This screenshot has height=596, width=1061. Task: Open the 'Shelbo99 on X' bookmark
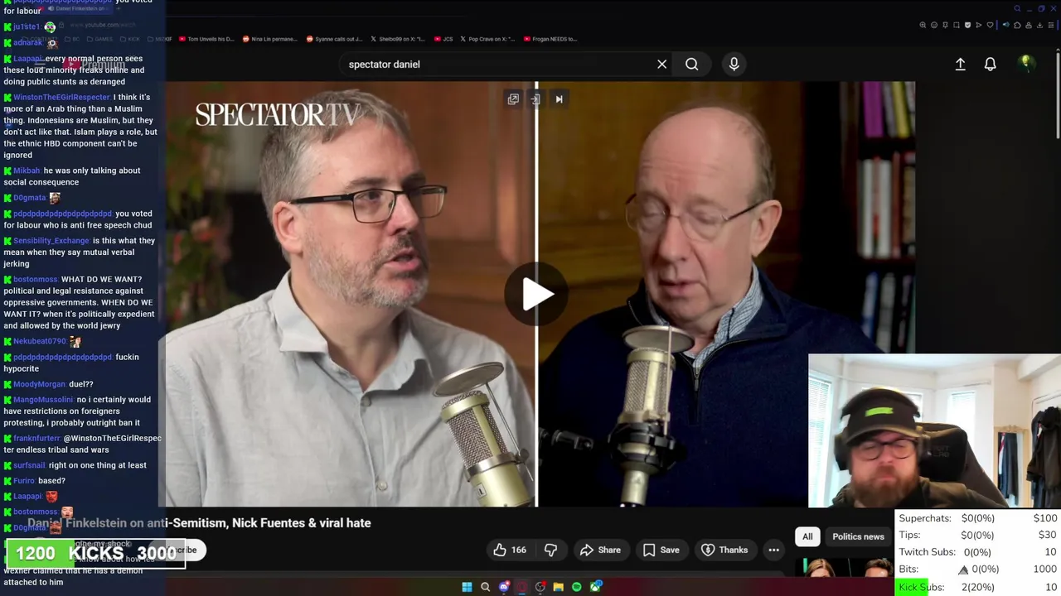point(397,39)
